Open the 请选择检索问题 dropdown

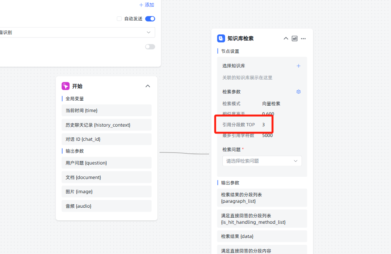coord(262,161)
